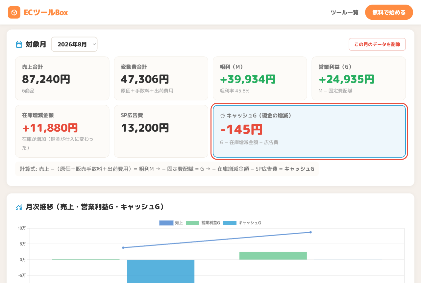The width and height of the screenshot is (421, 283).
Task: Click the キャッシュG -145円 value
Action: coord(242,129)
